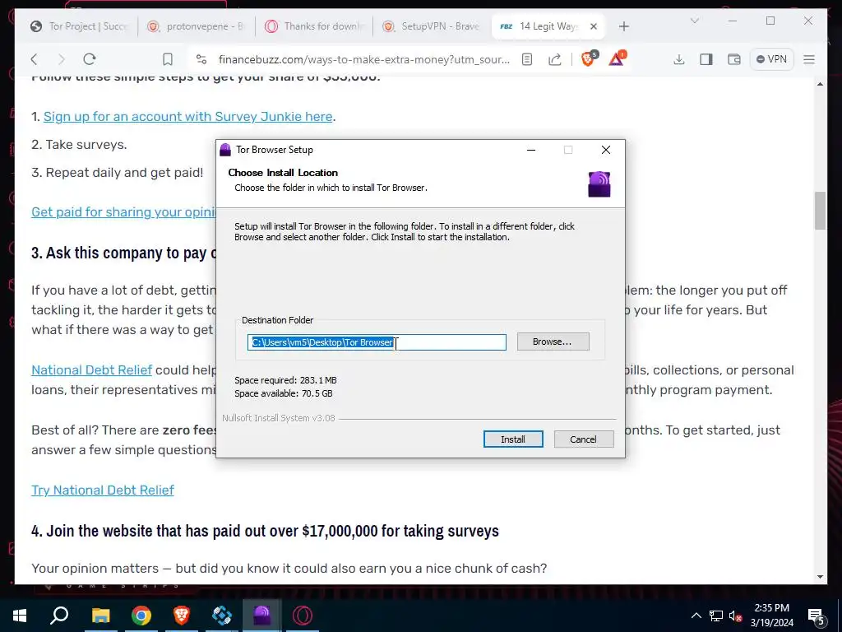This screenshot has width=842, height=632.
Task: Click the Space available: 70.5 GB text
Action: click(284, 393)
